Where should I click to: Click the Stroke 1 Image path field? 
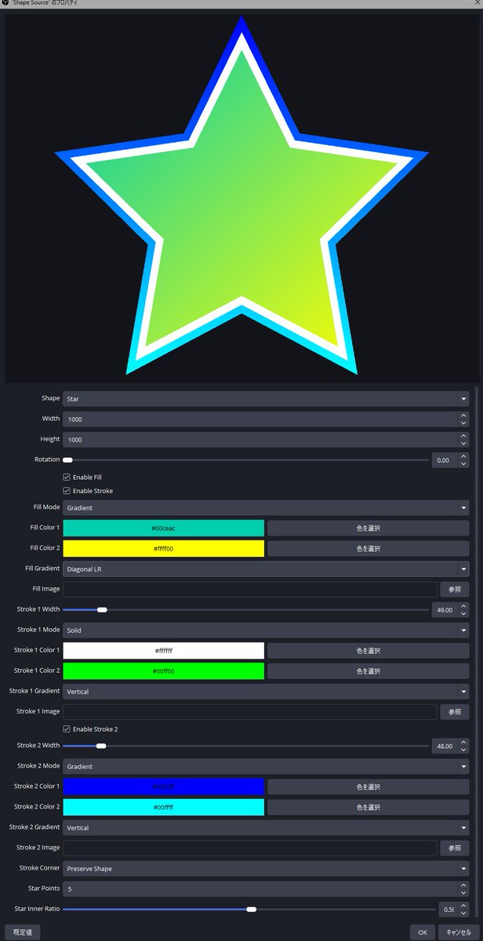tap(249, 711)
